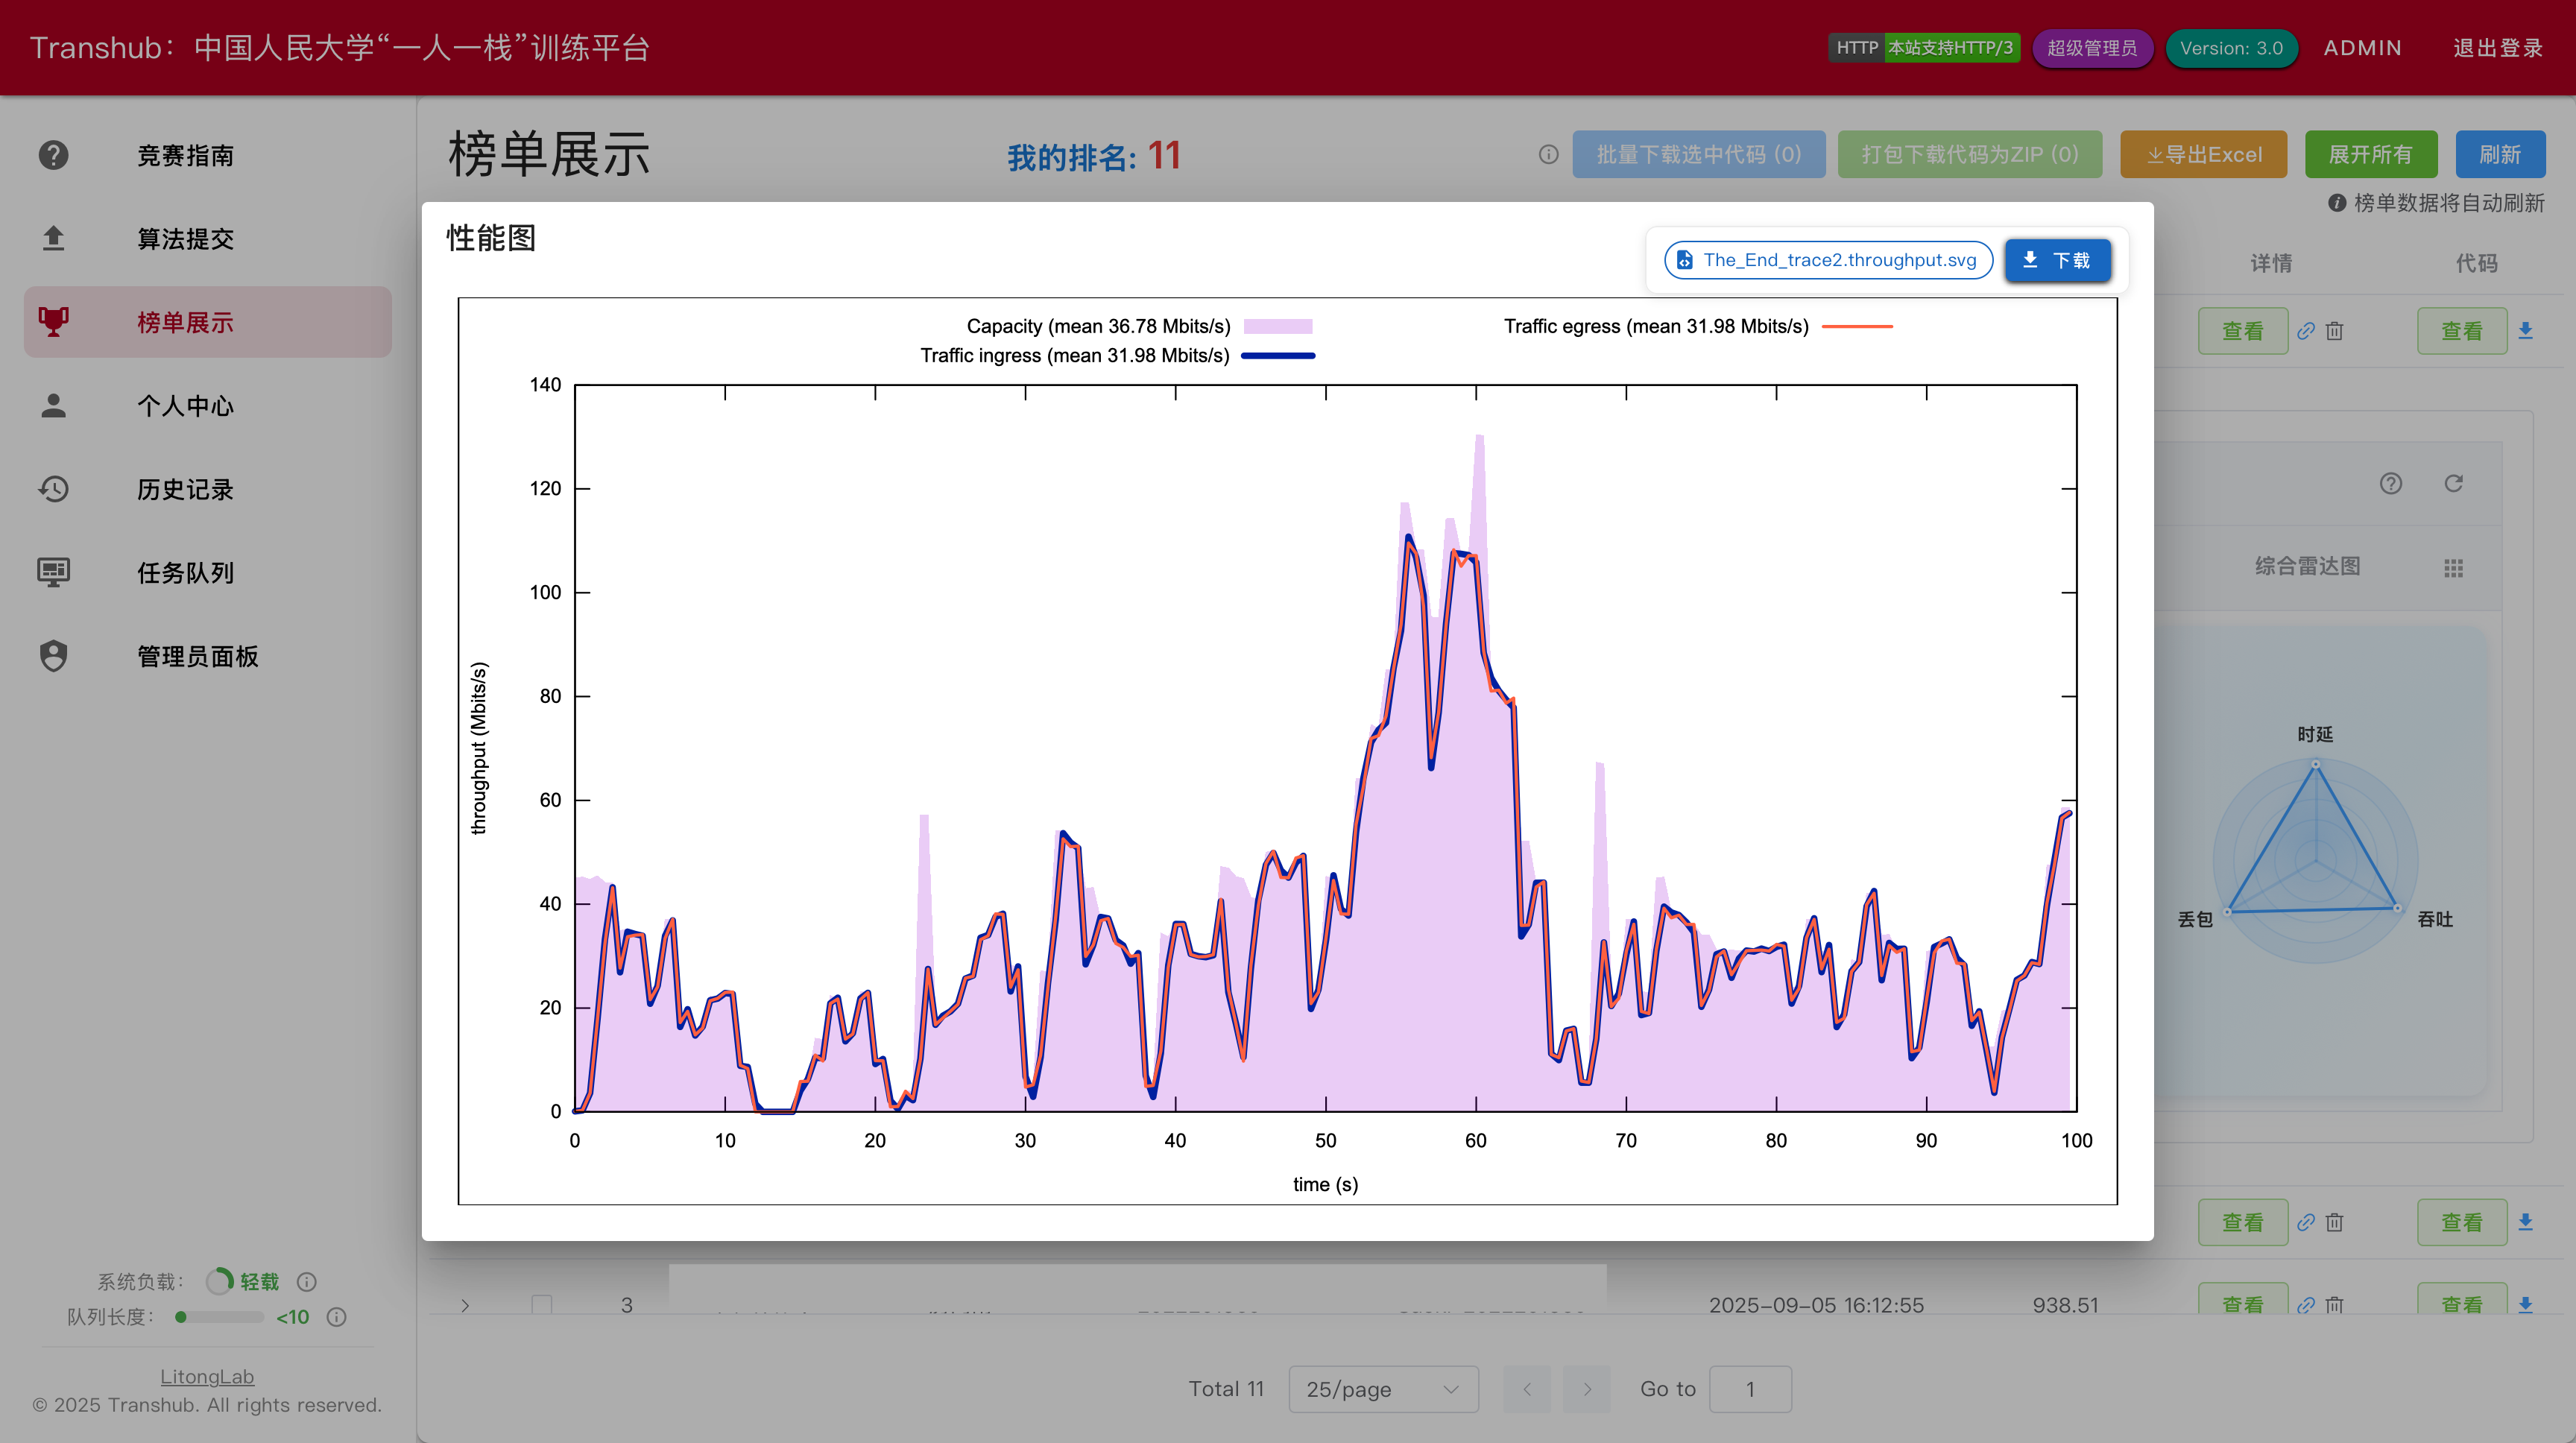Image resolution: width=2576 pixels, height=1443 pixels.
Task: Tick the checkbox in row 3
Action: (542, 1304)
